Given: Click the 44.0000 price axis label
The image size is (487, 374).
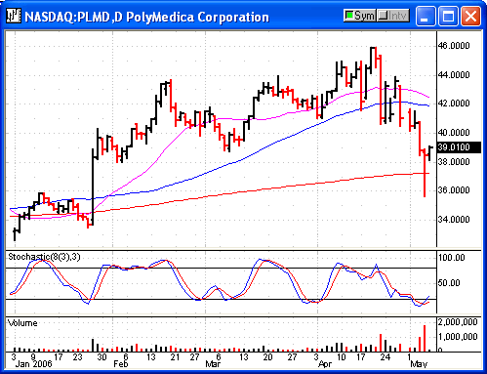Looking at the screenshot, I should [x=454, y=75].
